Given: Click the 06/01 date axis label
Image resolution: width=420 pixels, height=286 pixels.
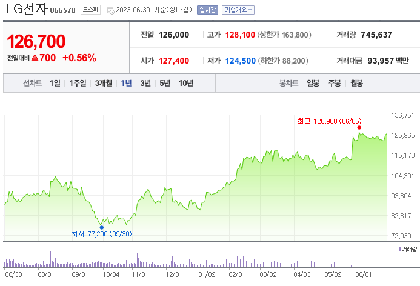Looking at the screenshot, I should pyautogui.click(x=363, y=274).
